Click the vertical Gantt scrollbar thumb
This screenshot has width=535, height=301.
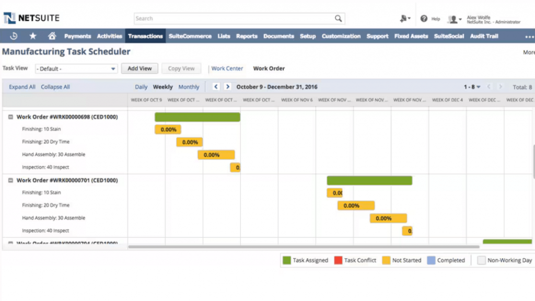[533, 161]
